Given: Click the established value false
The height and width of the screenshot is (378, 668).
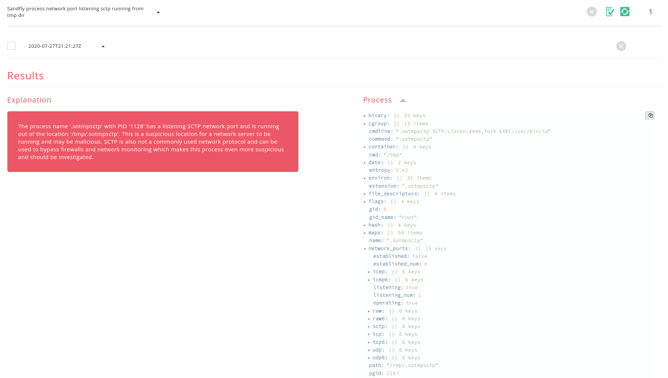Looking at the screenshot, I should coord(420,256).
